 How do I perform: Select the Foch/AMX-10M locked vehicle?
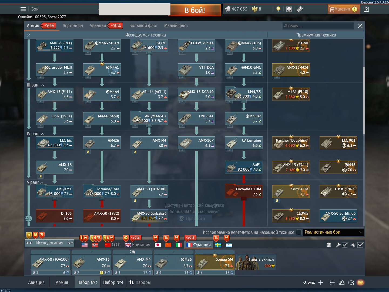[244, 191]
